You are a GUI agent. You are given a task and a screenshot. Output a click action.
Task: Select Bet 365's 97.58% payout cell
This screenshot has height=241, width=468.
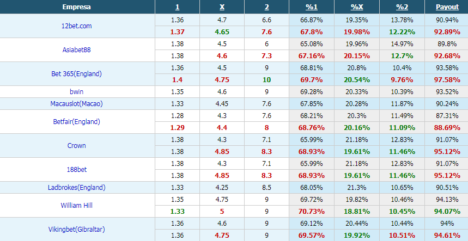click(447, 80)
